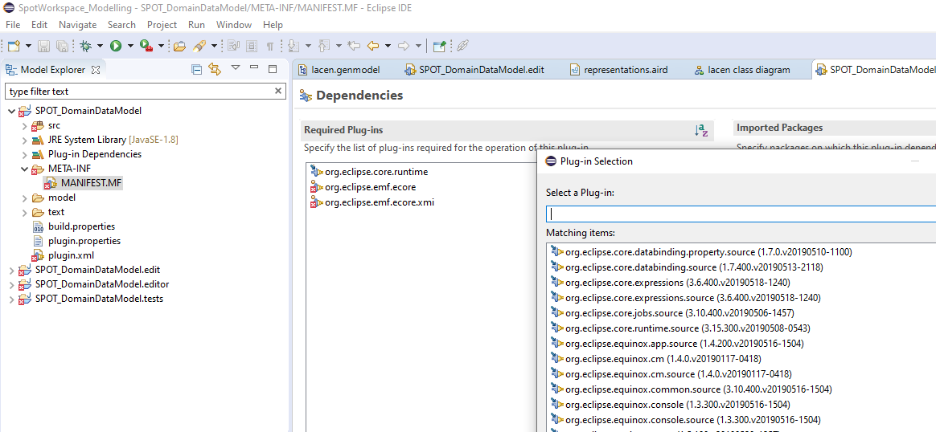Screen dimensions: 936x432
Task: Click the Pin Editor toolbar icon
Action: (440, 46)
